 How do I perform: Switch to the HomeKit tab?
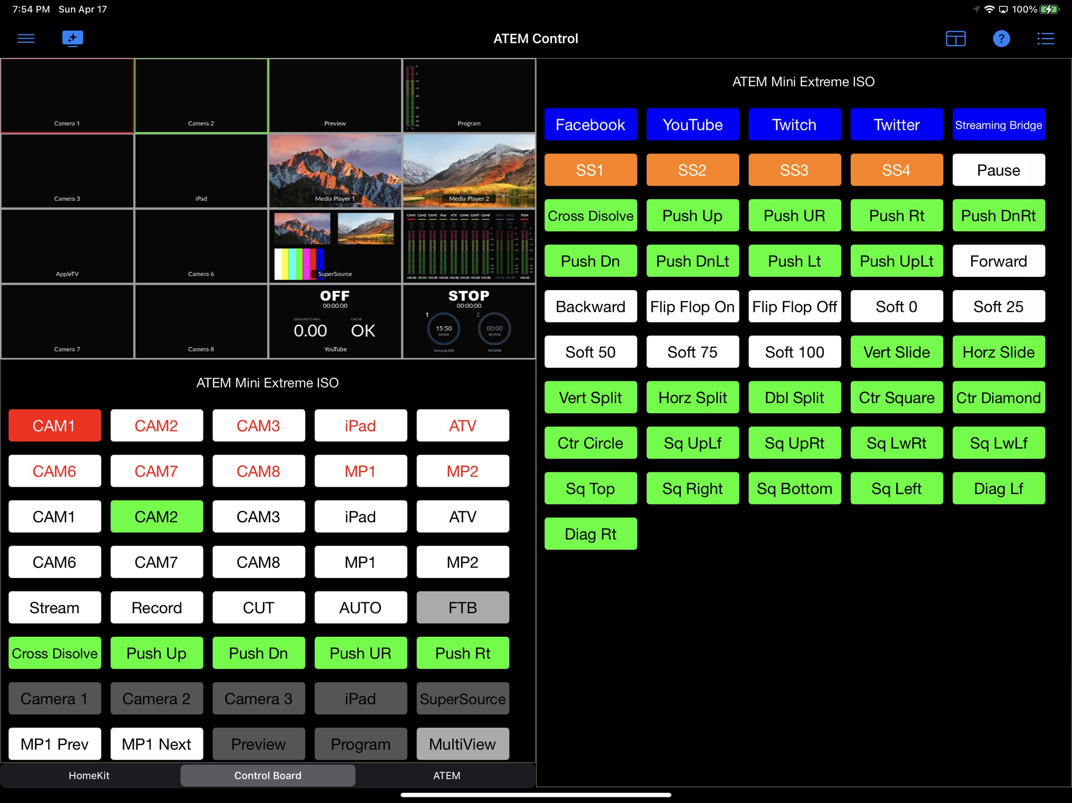click(x=89, y=776)
